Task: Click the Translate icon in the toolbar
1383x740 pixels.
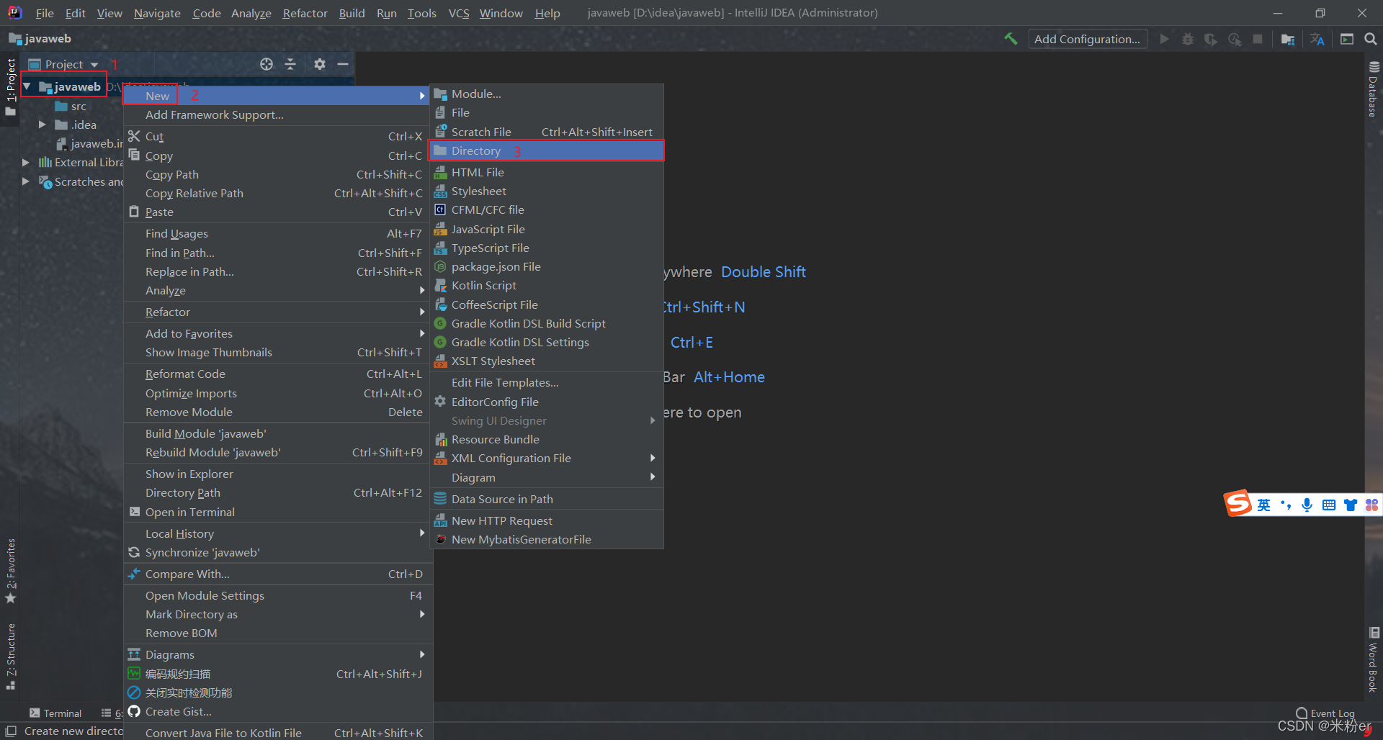Action: coord(1317,40)
